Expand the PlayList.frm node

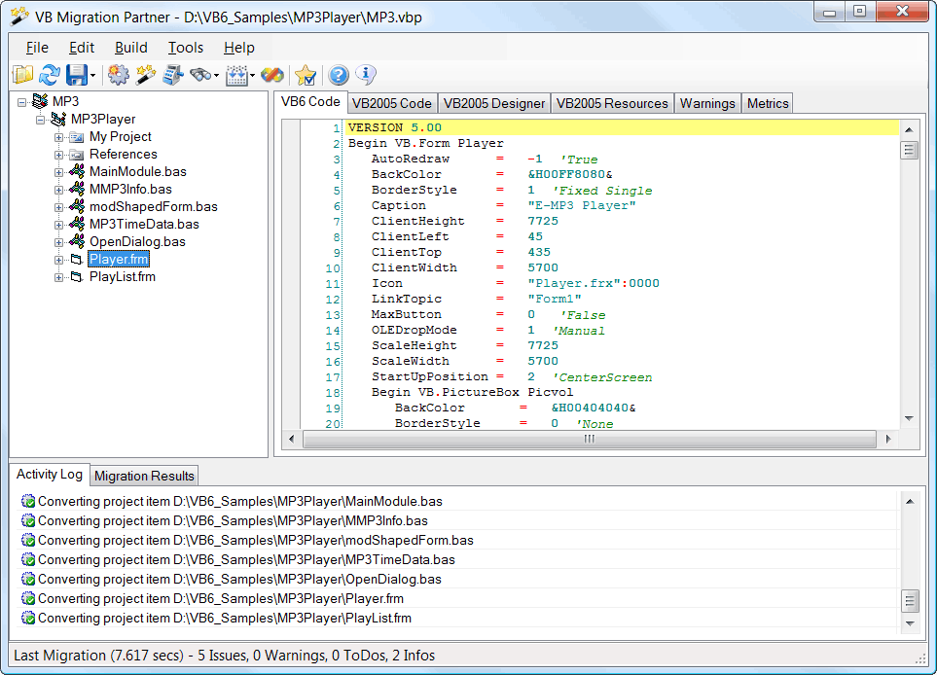(x=58, y=277)
